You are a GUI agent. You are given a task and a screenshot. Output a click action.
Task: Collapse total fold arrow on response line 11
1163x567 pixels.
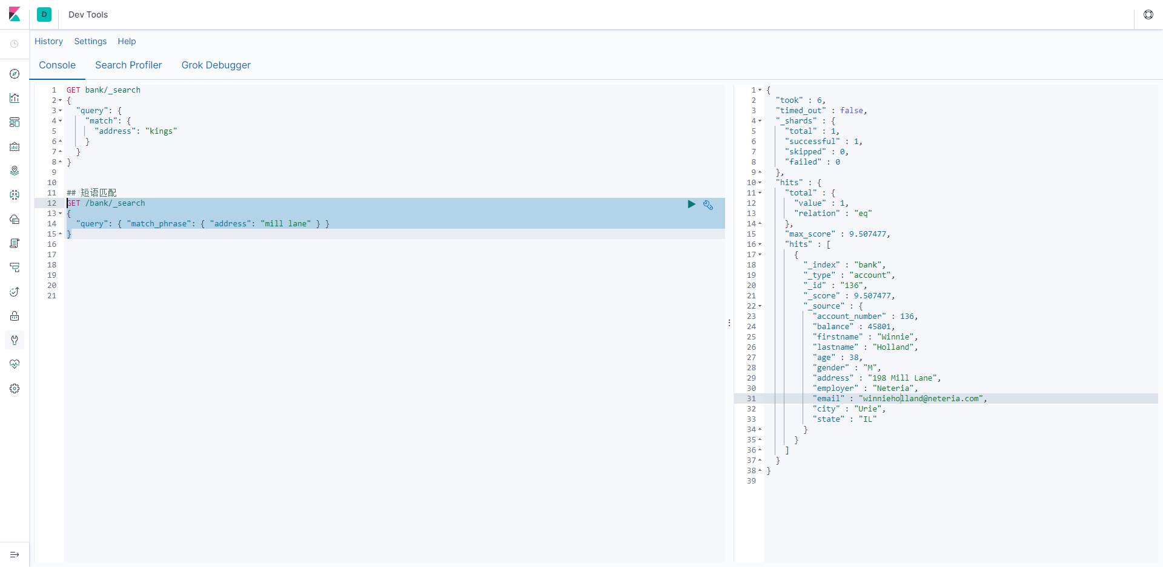(760, 193)
